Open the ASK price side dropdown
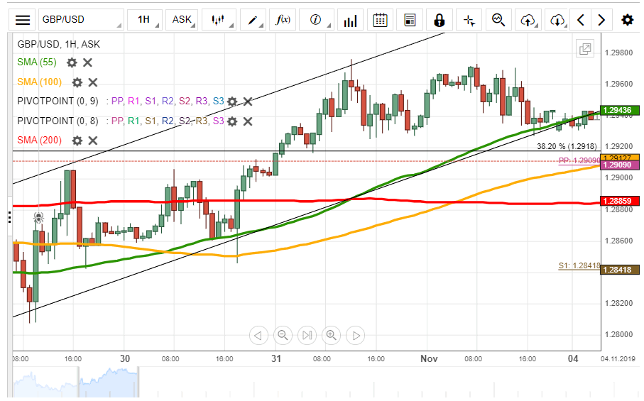 click(x=182, y=20)
